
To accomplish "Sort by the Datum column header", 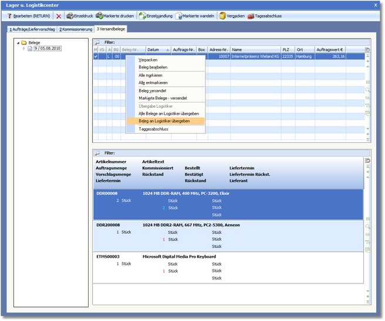I will [154, 50].
